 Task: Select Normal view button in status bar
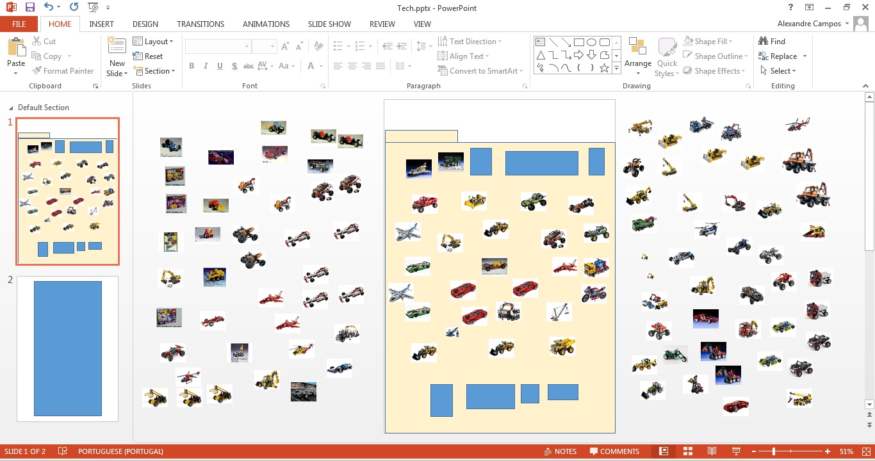pos(664,451)
